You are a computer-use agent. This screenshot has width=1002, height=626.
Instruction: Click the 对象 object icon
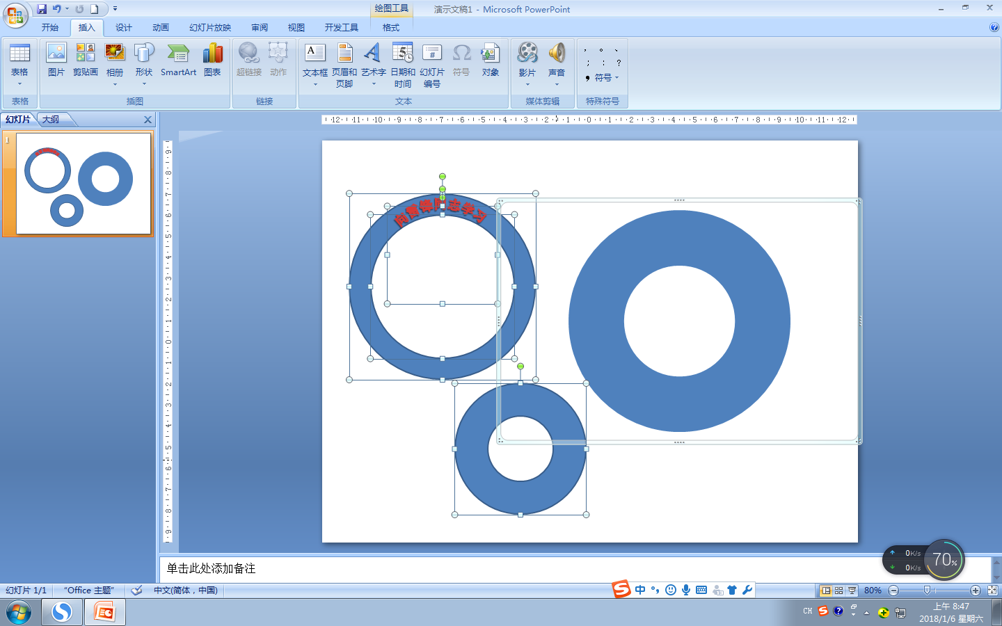click(x=490, y=60)
